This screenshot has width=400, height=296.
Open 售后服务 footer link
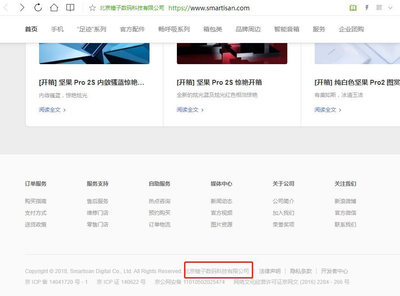click(98, 201)
